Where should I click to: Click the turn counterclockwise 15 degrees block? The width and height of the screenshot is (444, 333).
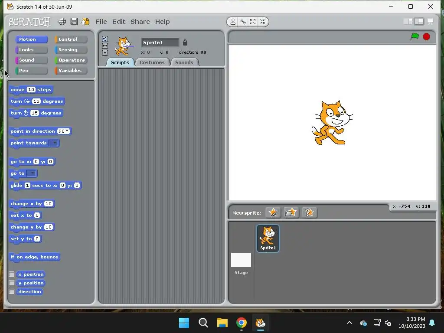tap(36, 113)
